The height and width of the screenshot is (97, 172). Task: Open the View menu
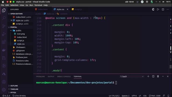pos(22,5)
